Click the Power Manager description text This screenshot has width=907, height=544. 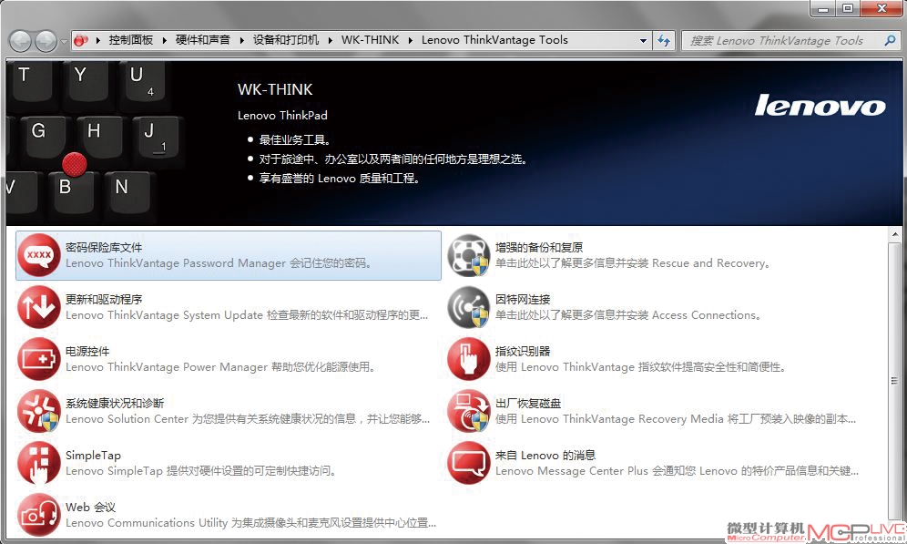coord(220,367)
